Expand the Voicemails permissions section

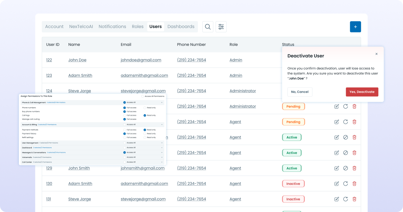[x=162, y=157]
